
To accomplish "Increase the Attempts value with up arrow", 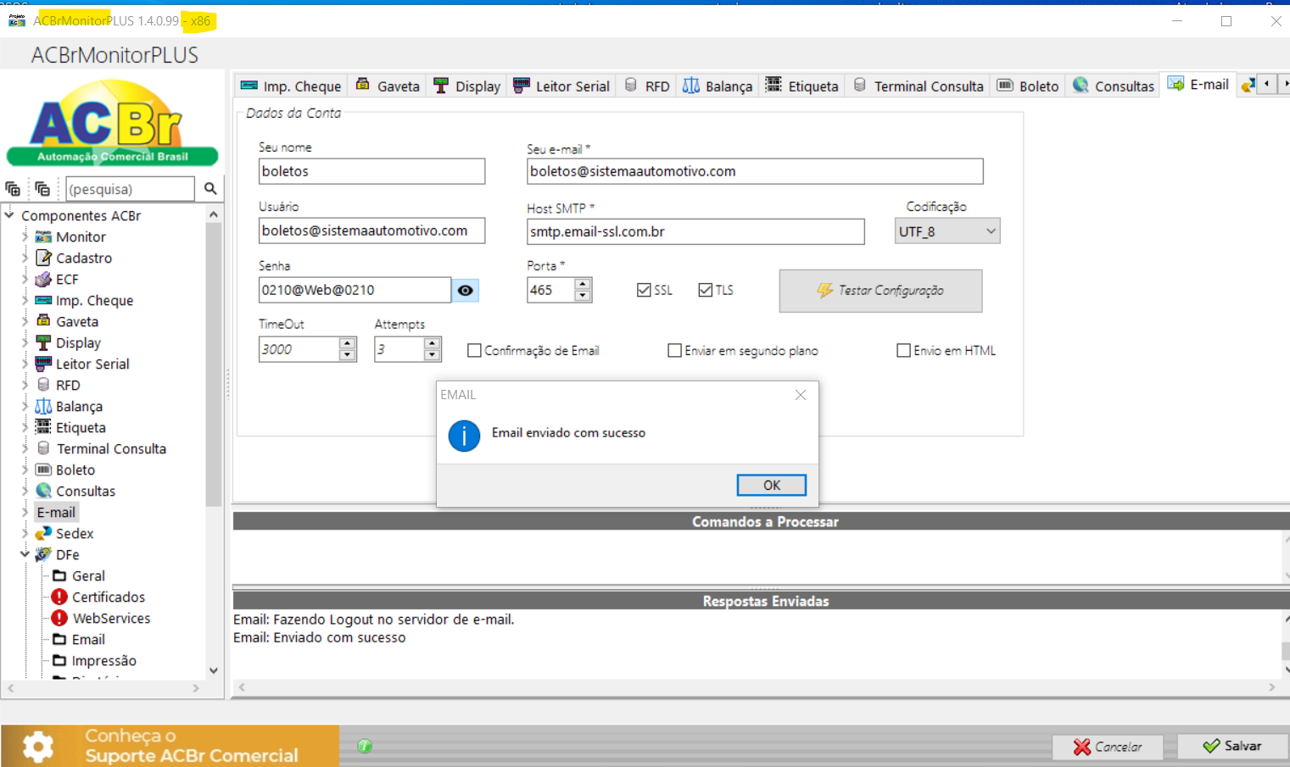I will (x=432, y=343).
